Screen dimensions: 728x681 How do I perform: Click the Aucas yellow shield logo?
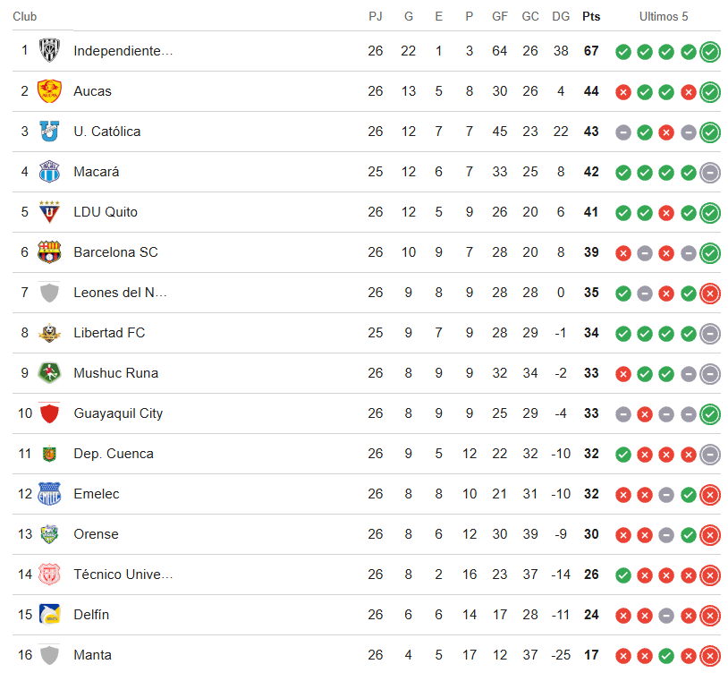49,91
